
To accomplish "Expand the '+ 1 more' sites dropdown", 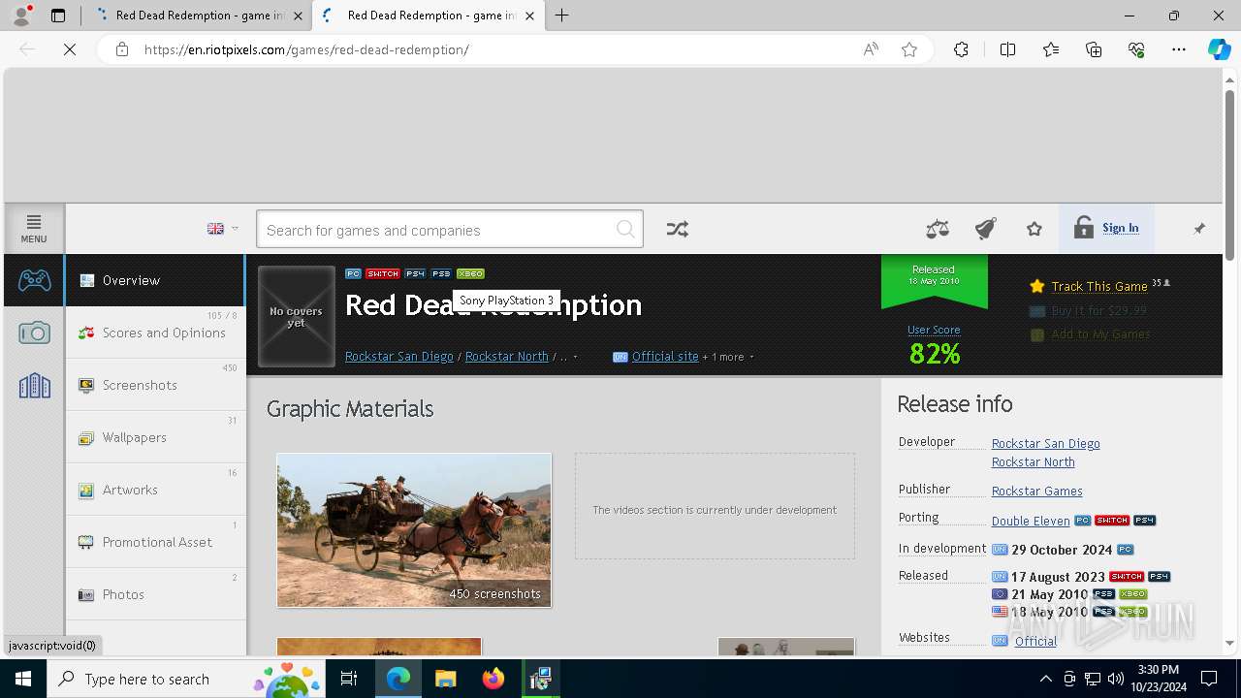I will [x=728, y=357].
